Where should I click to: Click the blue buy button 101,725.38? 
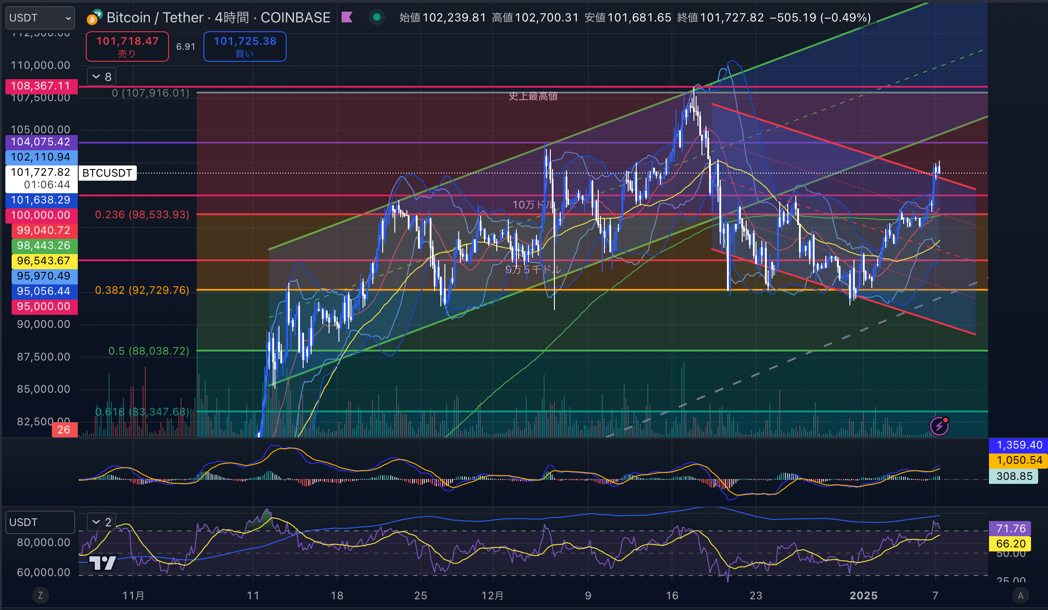pyautogui.click(x=245, y=47)
